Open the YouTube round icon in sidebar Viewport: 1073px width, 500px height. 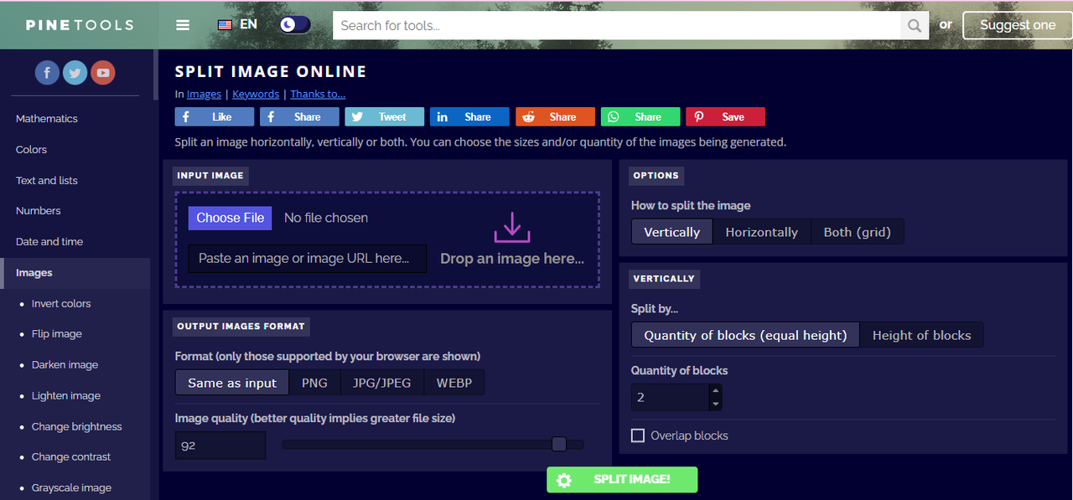click(102, 73)
